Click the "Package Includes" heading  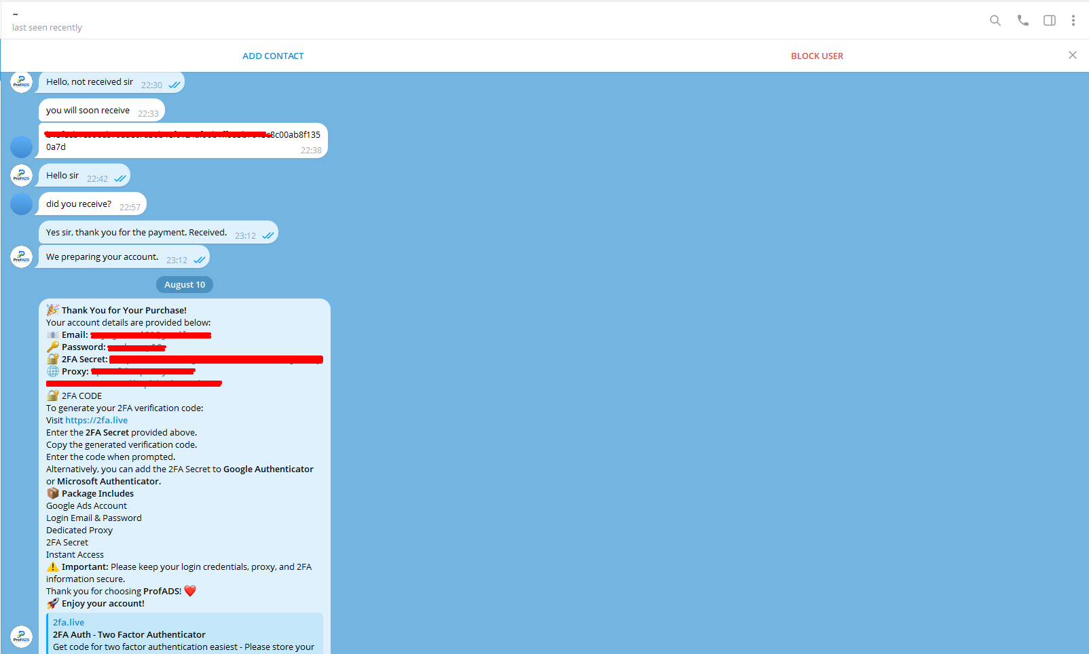(x=98, y=494)
